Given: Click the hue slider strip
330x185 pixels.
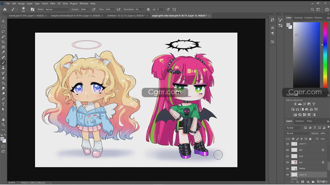Looking at the screenshot, I should click(x=325, y=55).
